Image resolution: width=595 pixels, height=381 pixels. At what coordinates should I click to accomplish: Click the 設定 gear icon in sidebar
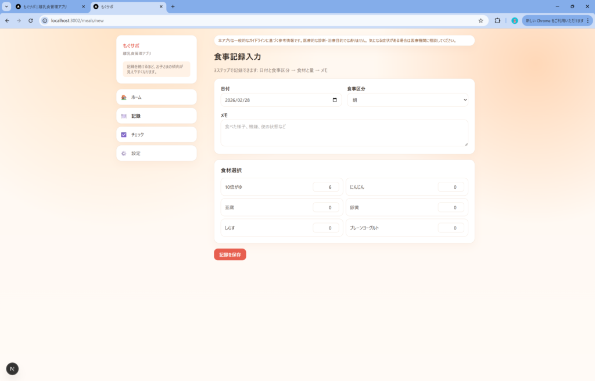point(124,154)
